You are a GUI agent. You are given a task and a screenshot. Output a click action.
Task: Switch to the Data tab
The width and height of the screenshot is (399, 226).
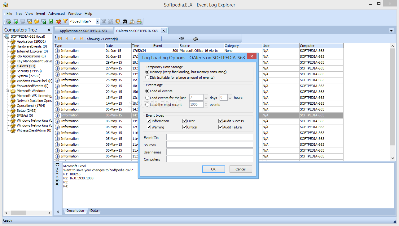pos(94,211)
